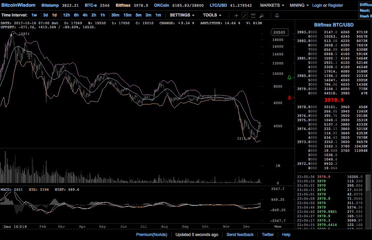The image size is (372, 240).
Task: Click the 1B volume axis label
Action: point(278,165)
